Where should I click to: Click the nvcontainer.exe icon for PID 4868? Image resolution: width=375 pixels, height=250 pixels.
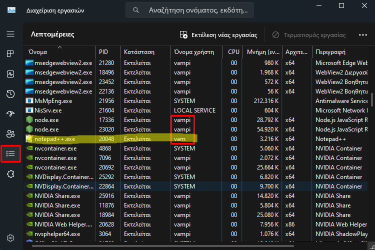29,148
